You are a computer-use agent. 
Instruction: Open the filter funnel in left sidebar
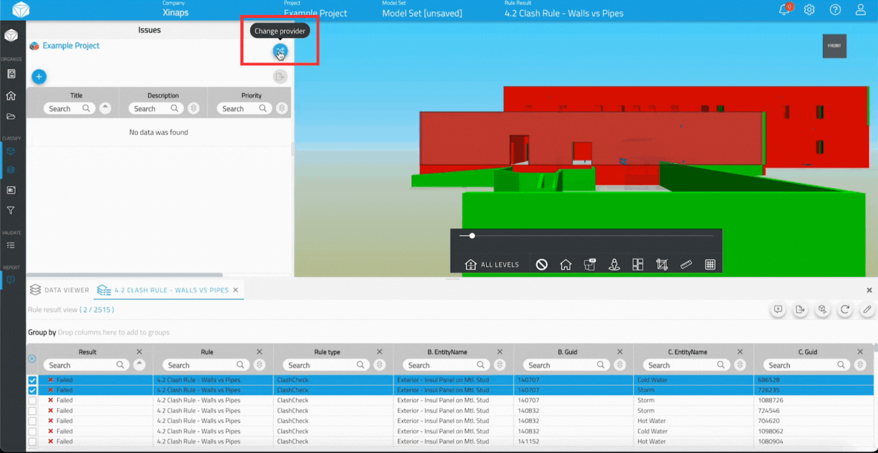pyautogui.click(x=11, y=210)
